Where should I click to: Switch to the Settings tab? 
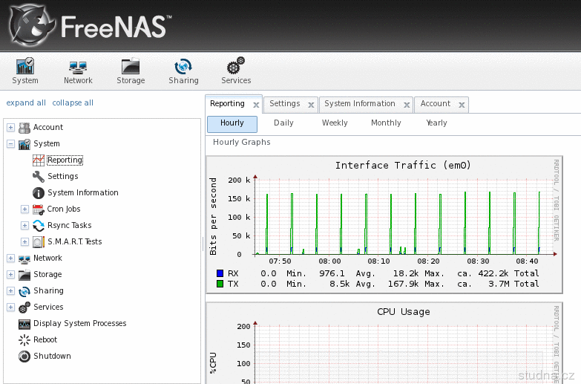(x=284, y=104)
